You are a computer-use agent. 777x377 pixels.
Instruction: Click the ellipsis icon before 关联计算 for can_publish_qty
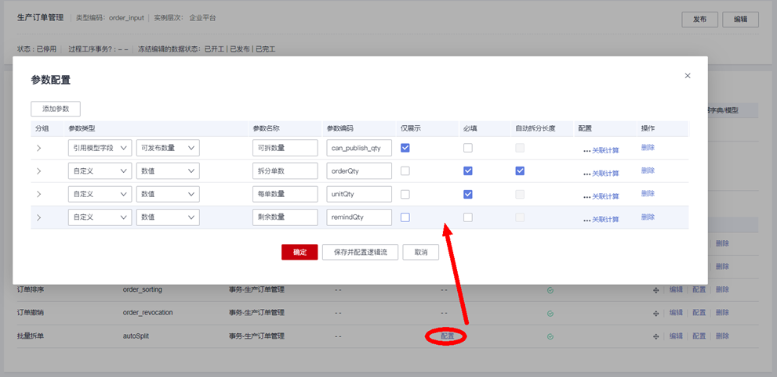click(x=586, y=150)
